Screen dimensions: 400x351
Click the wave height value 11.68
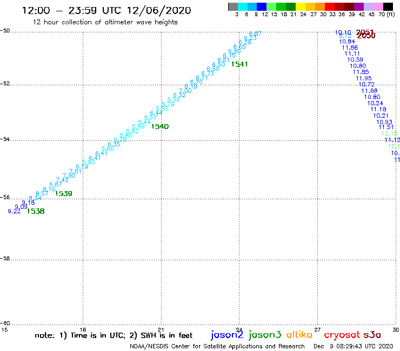point(369,91)
